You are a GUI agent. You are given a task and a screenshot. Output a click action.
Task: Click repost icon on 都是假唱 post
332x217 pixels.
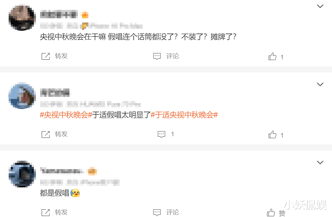pos(46,213)
